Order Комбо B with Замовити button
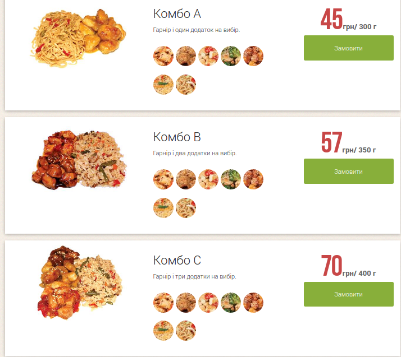 [349, 171]
